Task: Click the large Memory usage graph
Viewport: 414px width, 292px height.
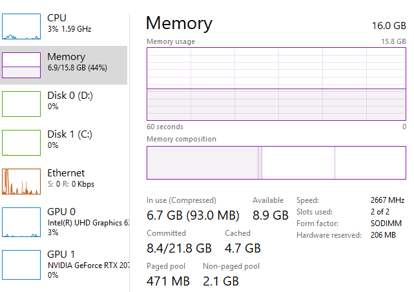Action: click(x=276, y=83)
